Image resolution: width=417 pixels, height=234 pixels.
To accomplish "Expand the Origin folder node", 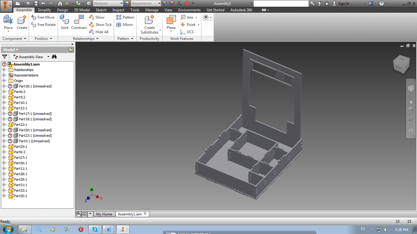I will coord(4,81).
